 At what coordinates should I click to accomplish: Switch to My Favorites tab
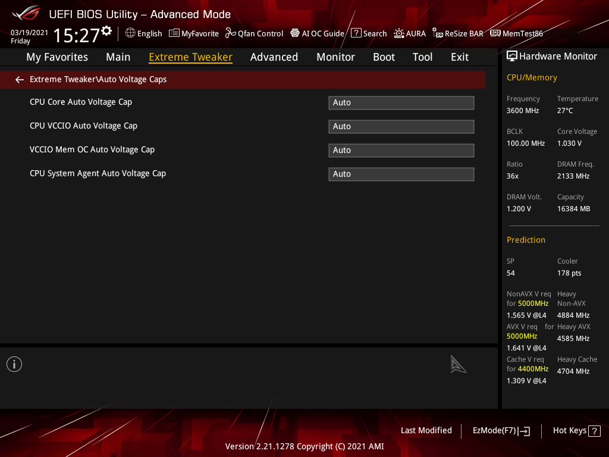pyautogui.click(x=57, y=57)
